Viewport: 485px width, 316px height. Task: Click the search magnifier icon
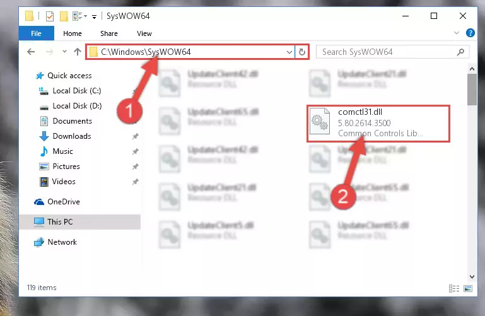point(460,52)
